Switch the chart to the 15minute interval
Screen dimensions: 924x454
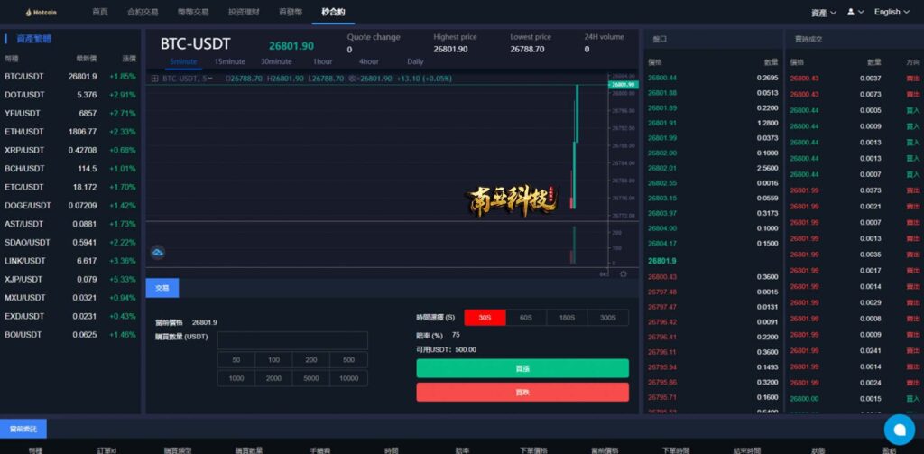230,62
